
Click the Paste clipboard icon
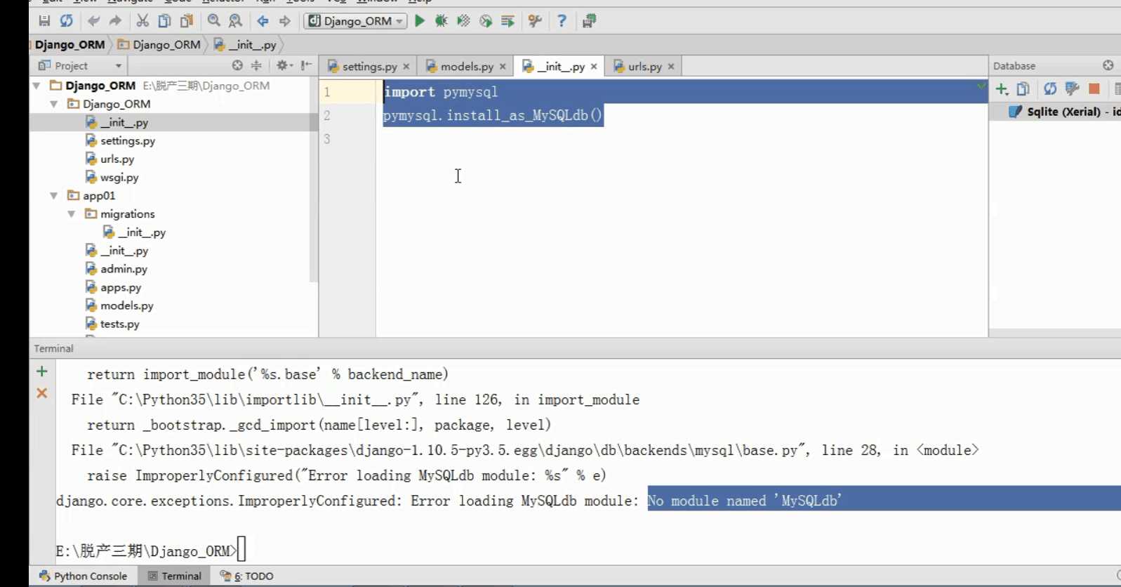[187, 21]
